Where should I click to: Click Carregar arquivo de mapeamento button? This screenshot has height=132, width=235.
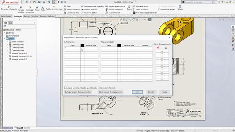pos(78,92)
